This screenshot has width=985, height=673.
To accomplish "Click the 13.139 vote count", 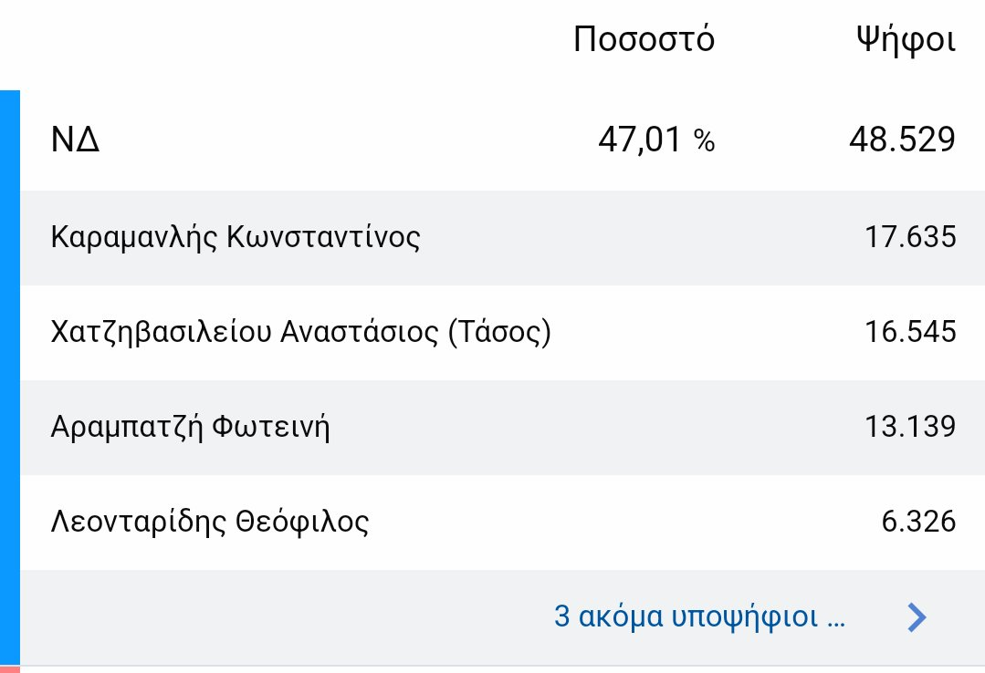I will [910, 427].
